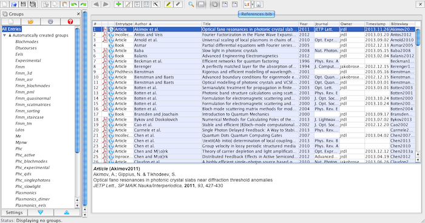Autogenerate BibTeX keys with the wand icon
This screenshot has width=425, height=223.
click(x=155, y=4)
